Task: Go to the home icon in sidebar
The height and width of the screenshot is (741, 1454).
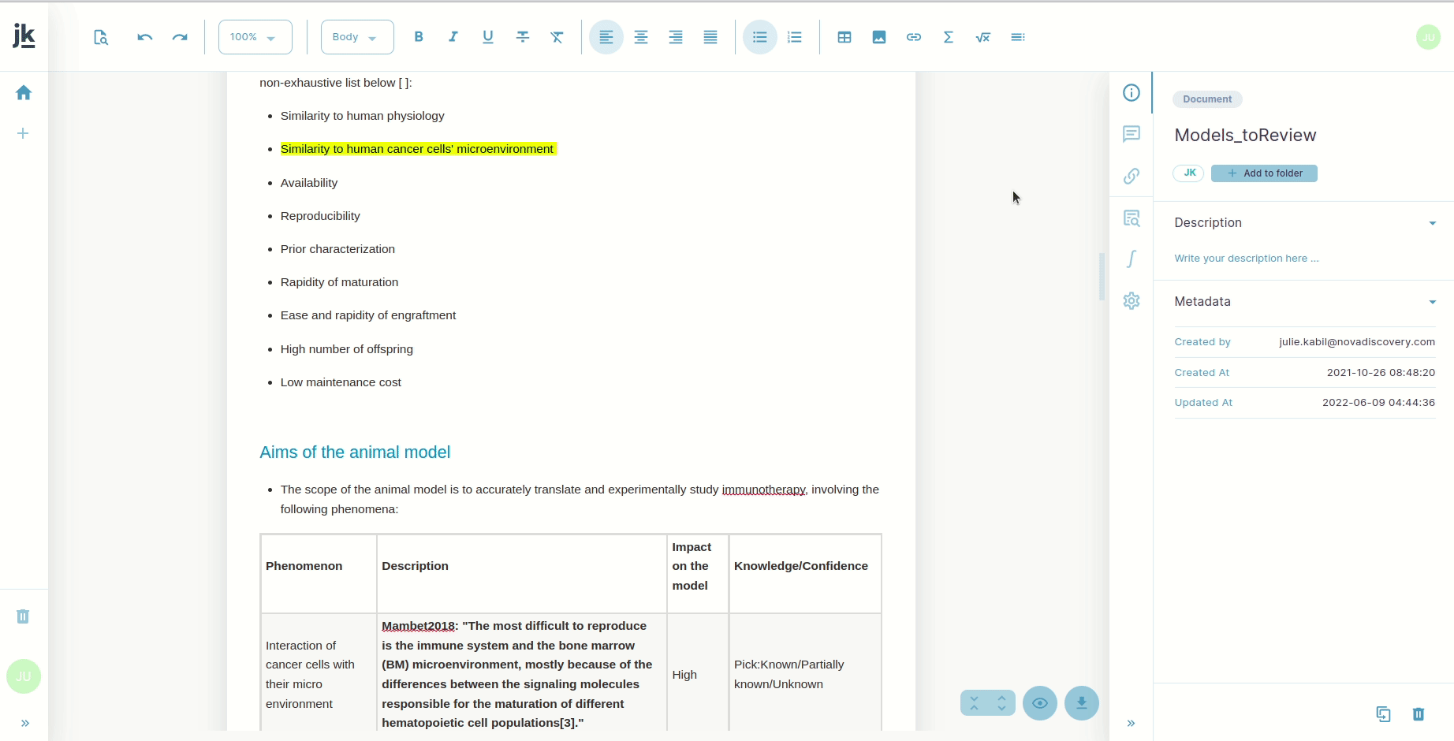Action: pos(24,93)
